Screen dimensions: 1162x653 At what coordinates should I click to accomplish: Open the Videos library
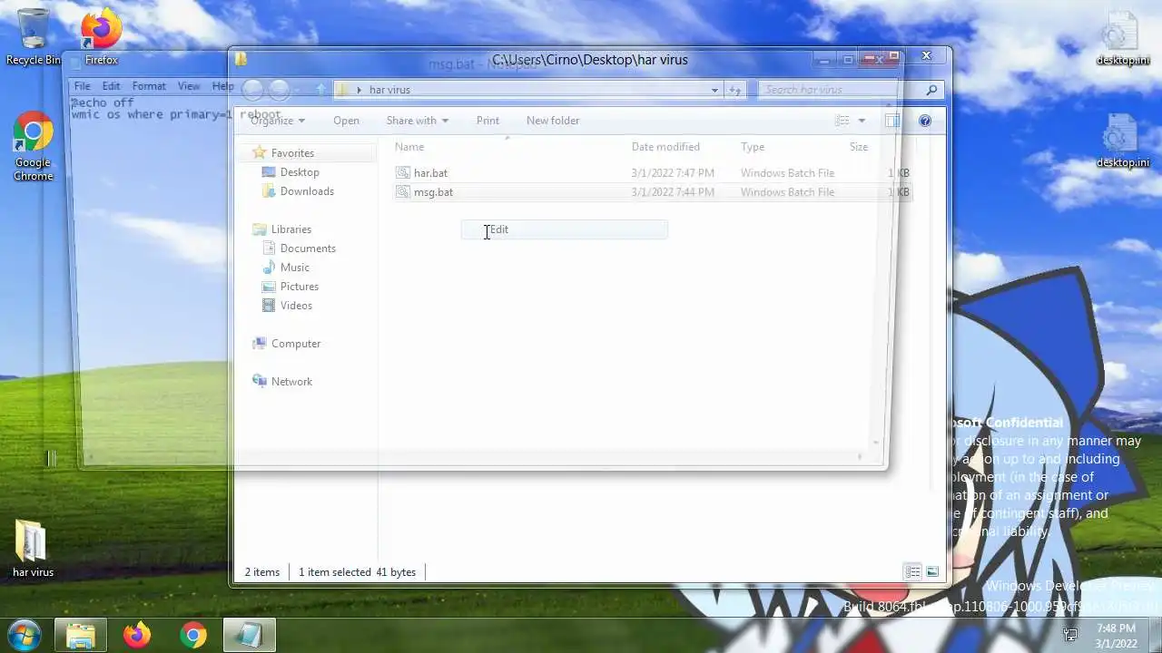coord(296,306)
